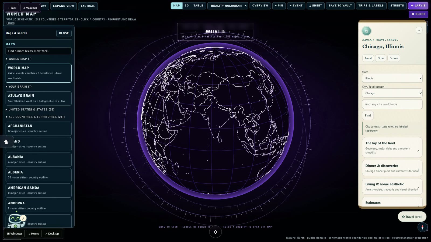The image size is (431, 242).
Task: Add an event with + EVENT
Action: click(296, 6)
